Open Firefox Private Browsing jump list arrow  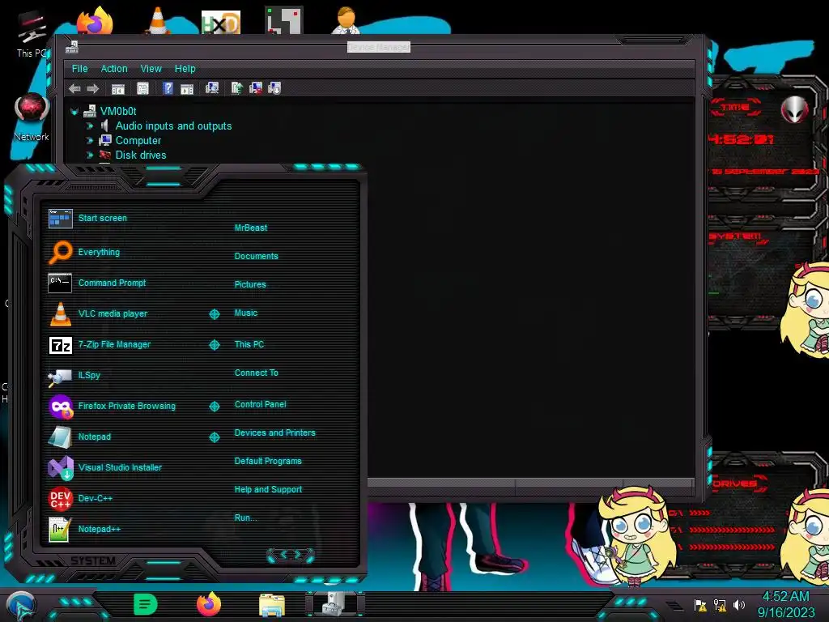click(x=214, y=407)
